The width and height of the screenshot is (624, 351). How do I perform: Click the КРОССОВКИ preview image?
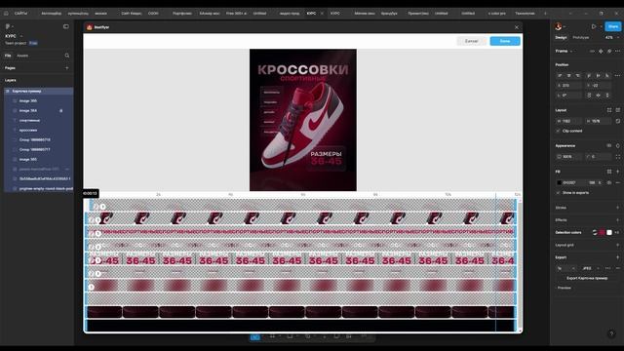coord(303,120)
